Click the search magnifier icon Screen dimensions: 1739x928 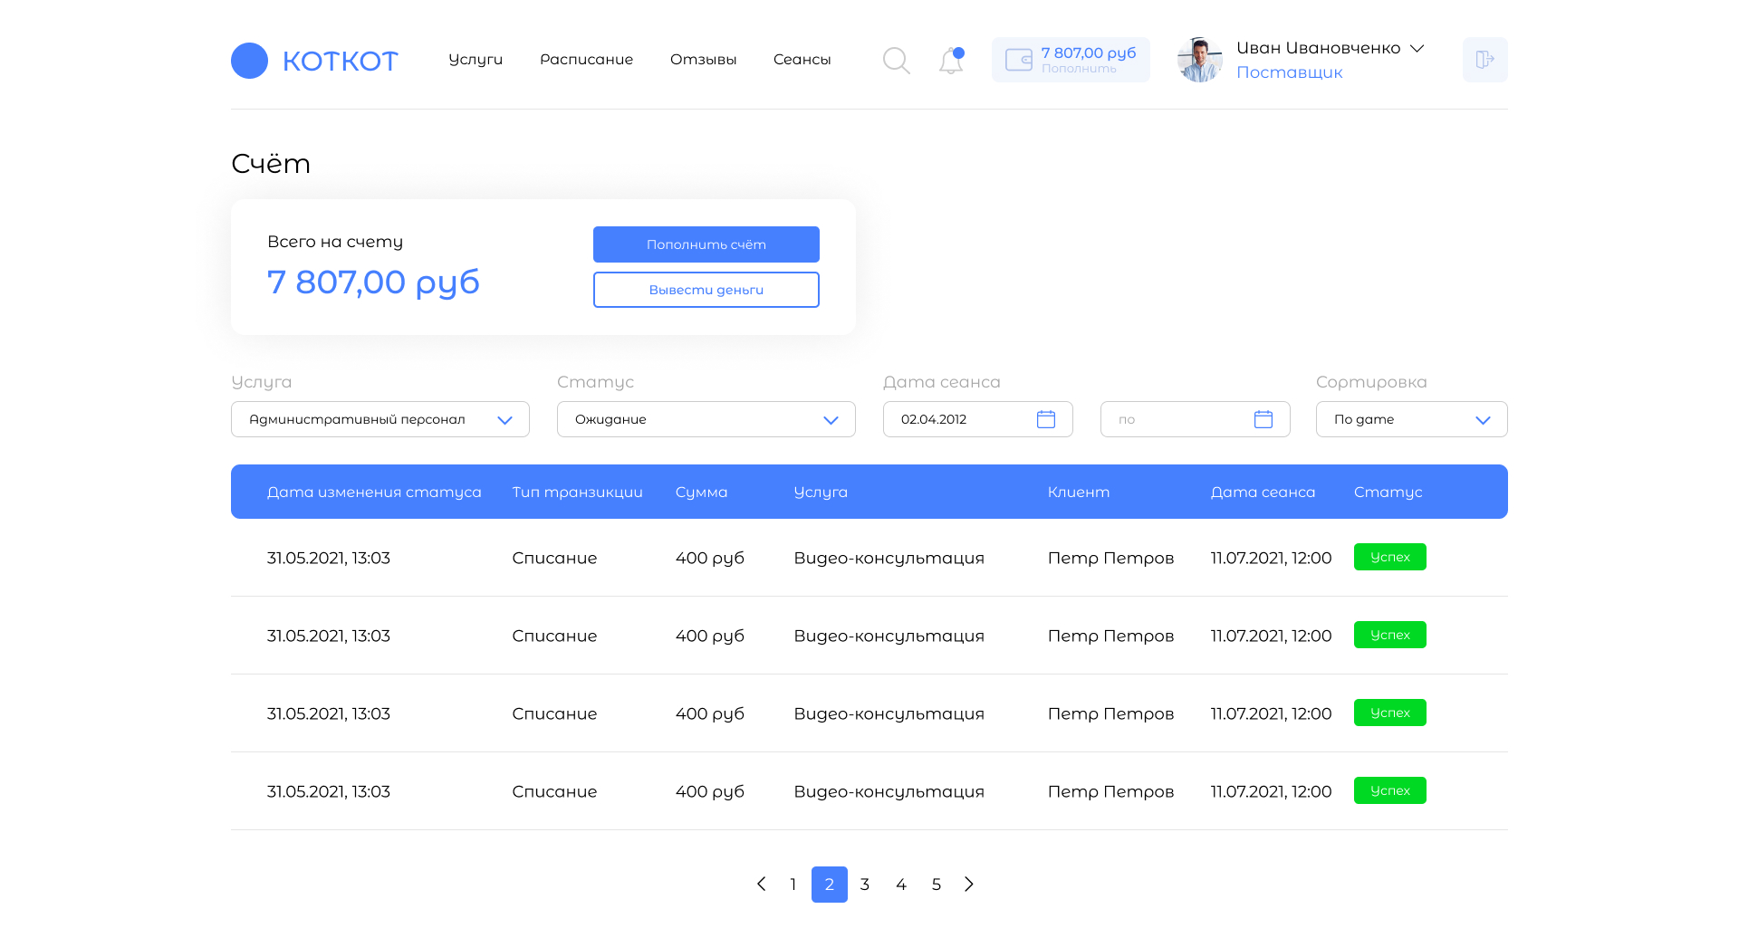(x=896, y=61)
